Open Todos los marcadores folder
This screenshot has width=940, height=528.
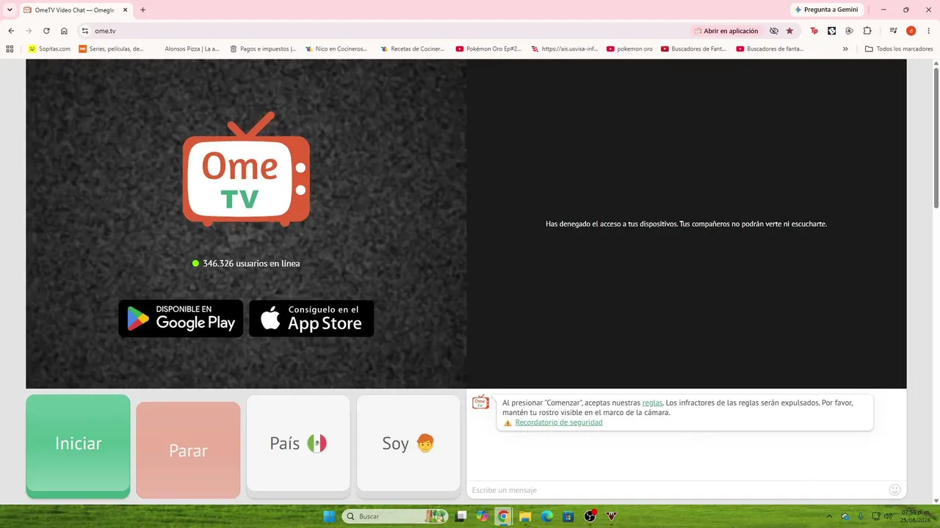899,49
